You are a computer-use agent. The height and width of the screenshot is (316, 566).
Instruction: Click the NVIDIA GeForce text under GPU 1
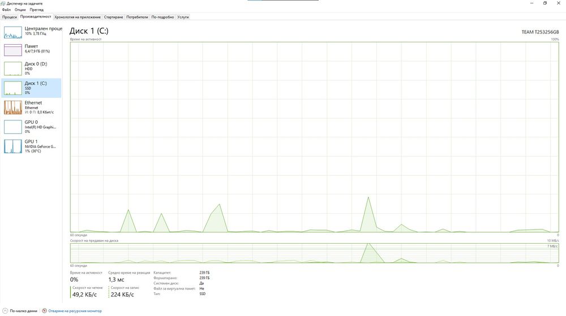(x=40, y=146)
